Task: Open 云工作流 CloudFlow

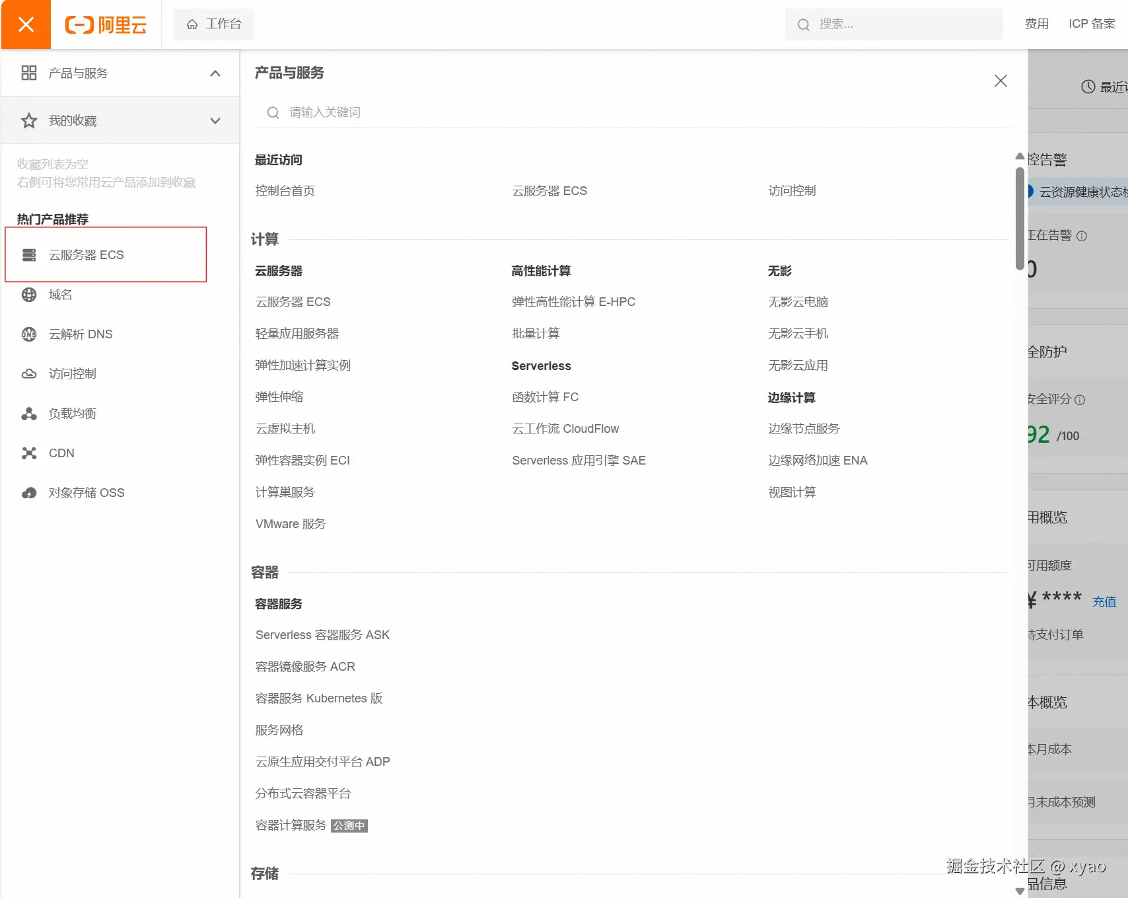Action: [x=565, y=429]
